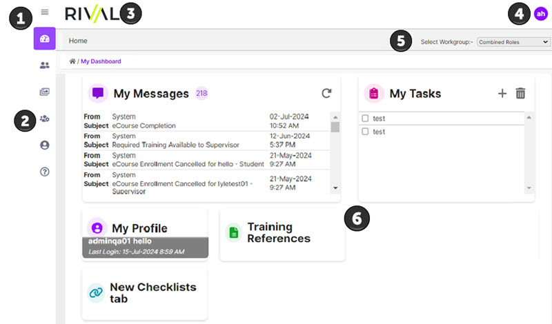Image resolution: width=552 pixels, height=324 pixels.
Task: Open the Training References card
Action: pyautogui.click(x=282, y=234)
